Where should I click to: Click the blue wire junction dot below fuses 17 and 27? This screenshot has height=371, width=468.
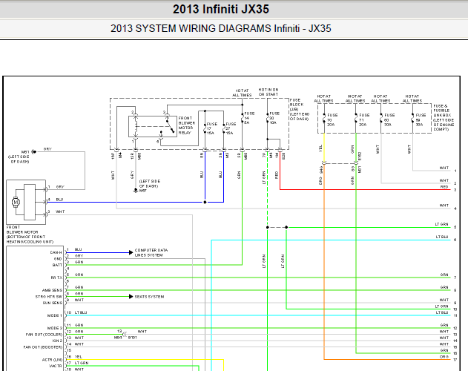pos(205,203)
